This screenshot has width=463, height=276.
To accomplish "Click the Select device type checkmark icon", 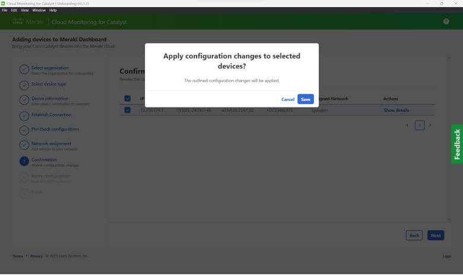I will tap(24, 84).
